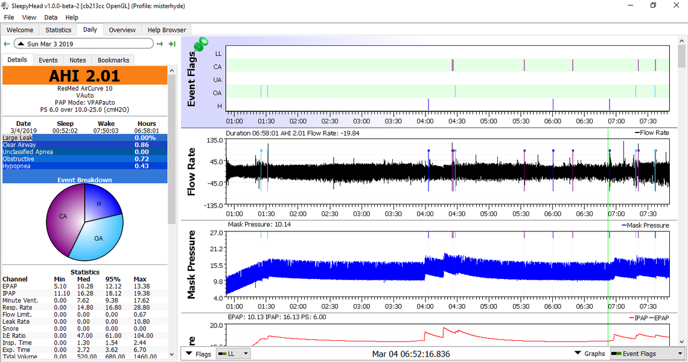
Task: Click the IPAP row in Statistics table
Action: coord(83,293)
